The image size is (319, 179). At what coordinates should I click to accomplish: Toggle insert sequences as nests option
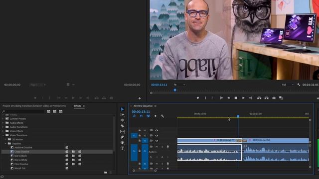(x=134, y=116)
